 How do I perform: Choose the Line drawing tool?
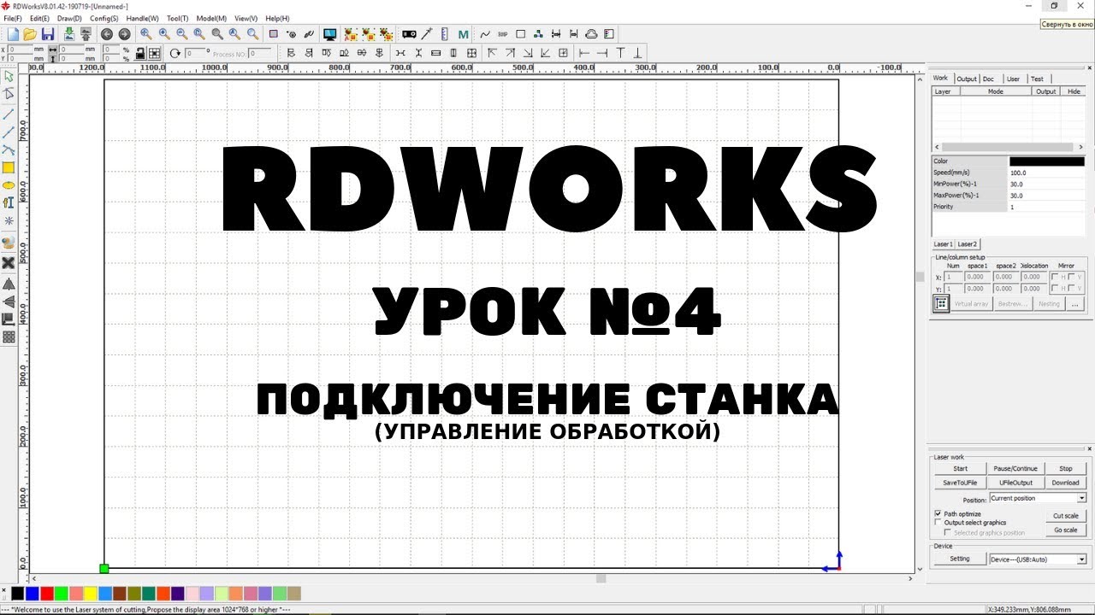pyautogui.click(x=9, y=114)
